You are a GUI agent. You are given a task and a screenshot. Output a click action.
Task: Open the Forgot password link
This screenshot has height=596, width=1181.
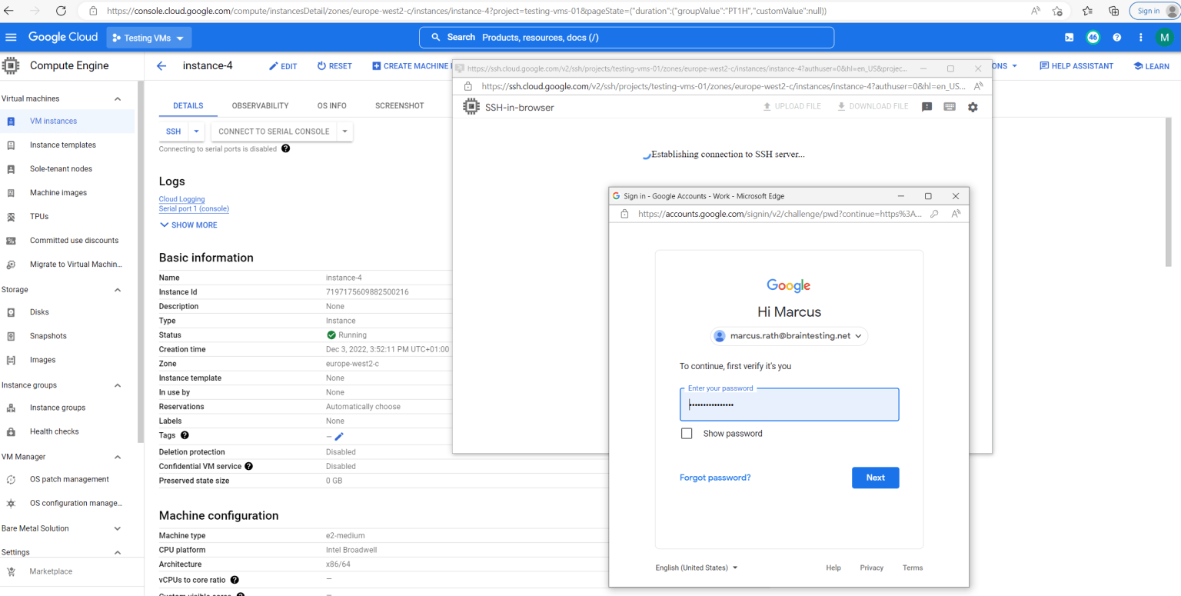click(714, 478)
